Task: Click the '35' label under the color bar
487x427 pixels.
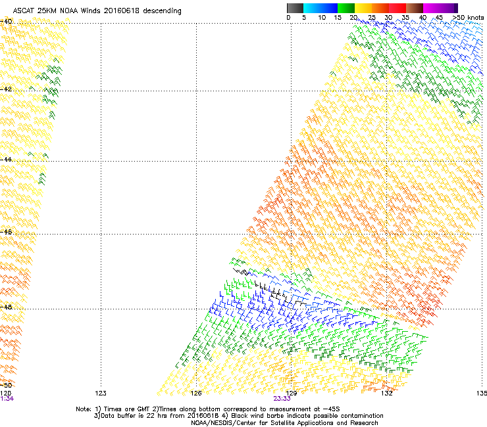Action: (405, 18)
